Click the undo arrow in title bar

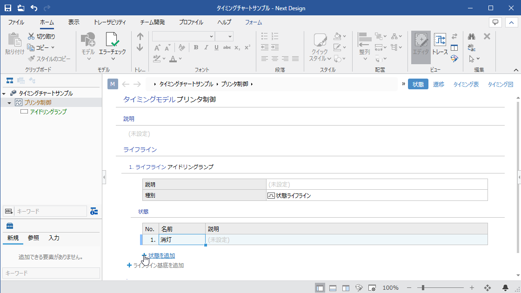click(34, 8)
